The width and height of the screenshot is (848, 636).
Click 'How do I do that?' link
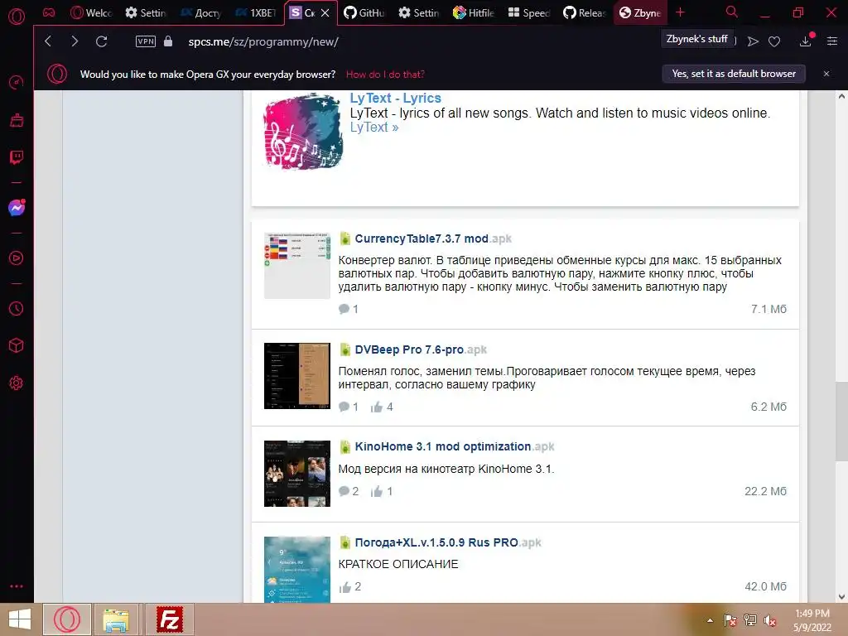click(385, 74)
